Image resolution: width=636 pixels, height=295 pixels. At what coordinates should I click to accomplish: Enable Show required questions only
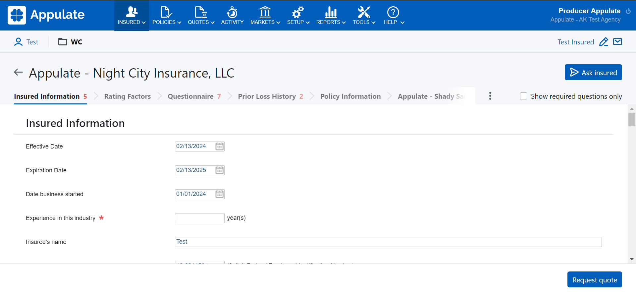523,96
